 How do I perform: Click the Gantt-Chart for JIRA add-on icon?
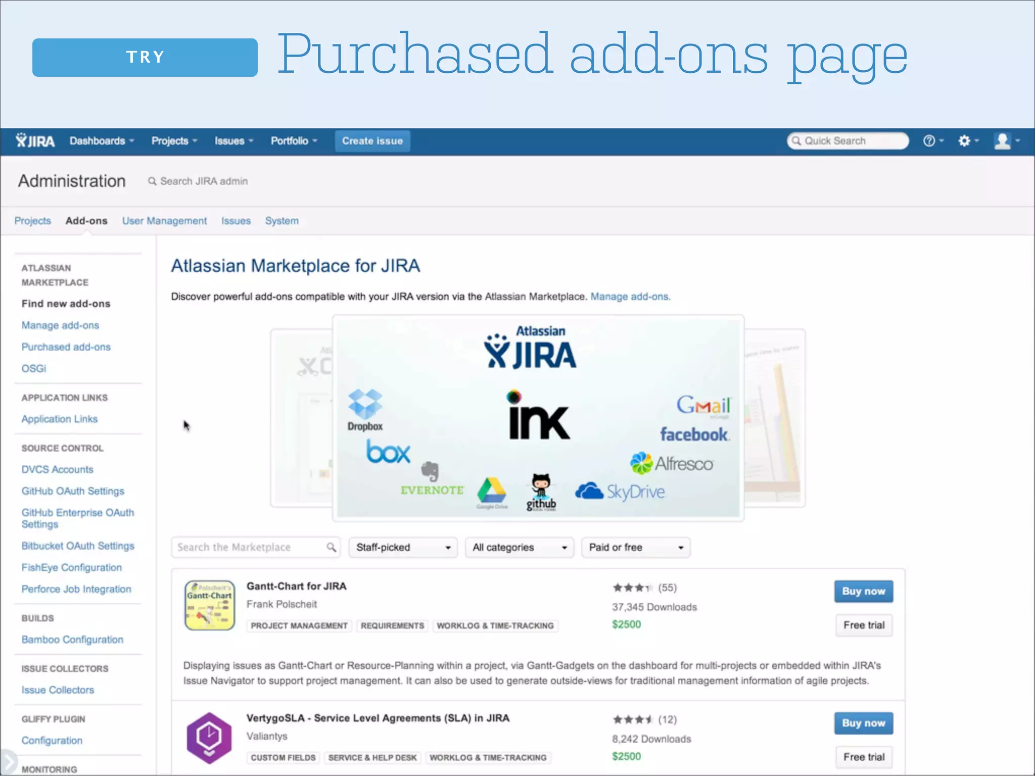(x=209, y=605)
